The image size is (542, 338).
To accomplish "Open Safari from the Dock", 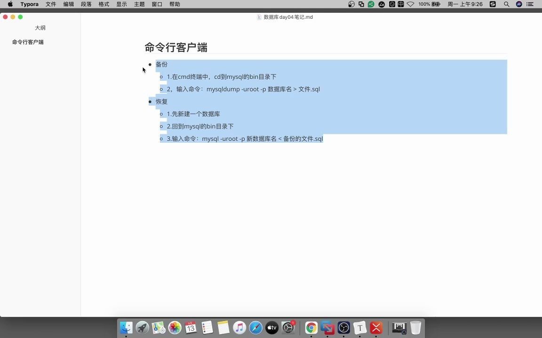I will click(255, 328).
